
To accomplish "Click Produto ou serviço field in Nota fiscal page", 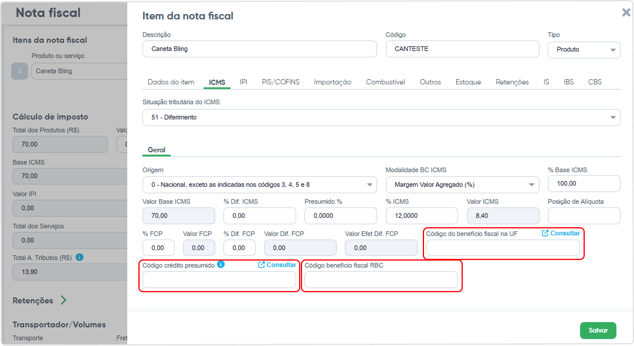I will (79, 71).
